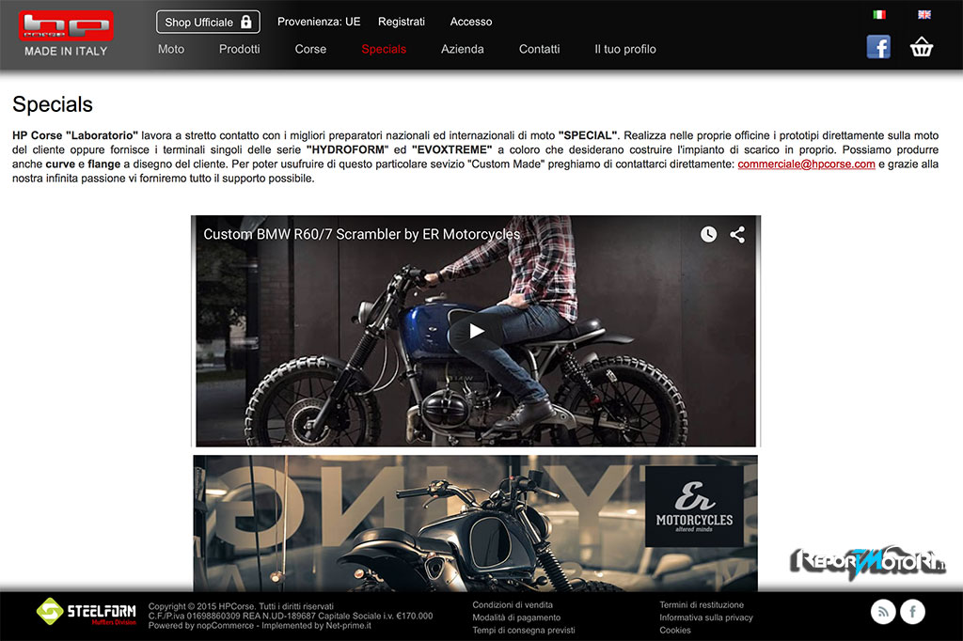963x641 pixels.
Task: Open the Registrati link
Action: click(x=401, y=22)
